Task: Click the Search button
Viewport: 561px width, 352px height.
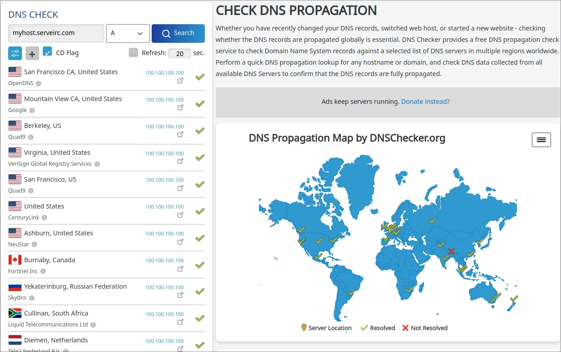Action: [178, 33]
